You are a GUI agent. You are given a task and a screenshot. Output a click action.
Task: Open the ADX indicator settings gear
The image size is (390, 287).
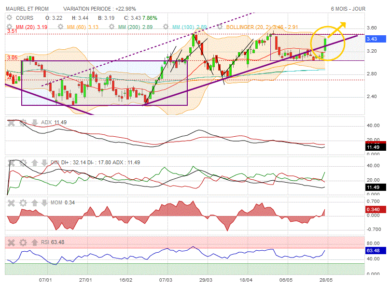[23, 122]
